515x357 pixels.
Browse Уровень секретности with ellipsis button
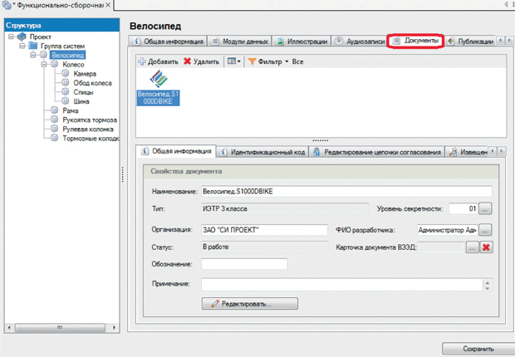485,208
